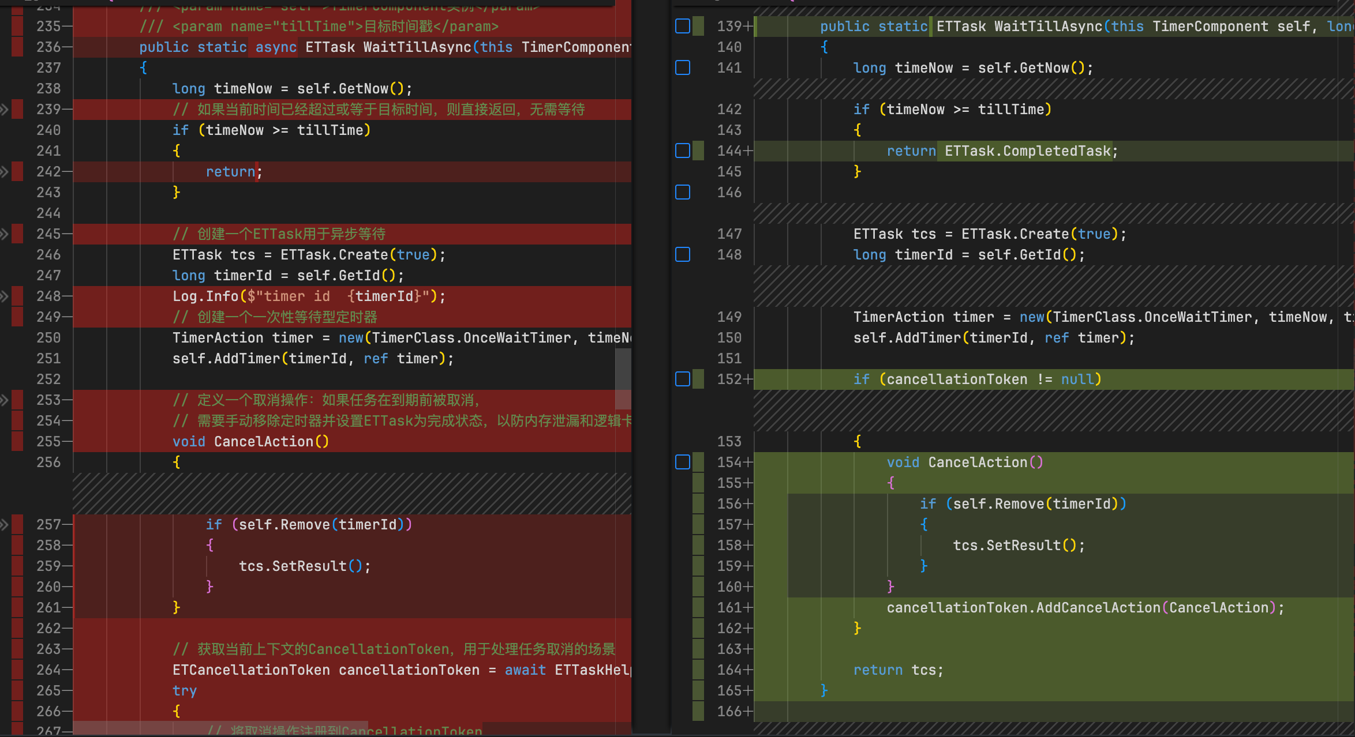This screenshot has width=1355, height=737.
Task: Click 'if (self.Remove(timerId))' on left line 257
Action: pyautogui.click(x=309, y=525)
